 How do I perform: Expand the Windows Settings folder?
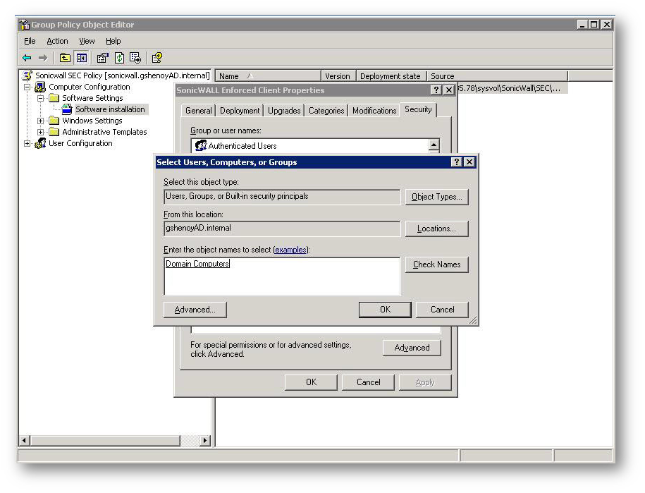click(x=41, y=121)
